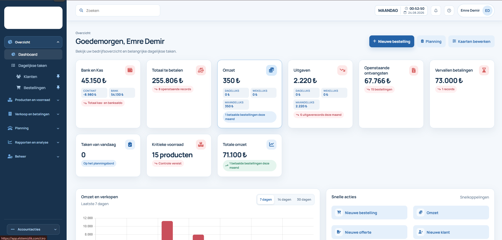Expand Rapporten en analyse menu
The height and width of the screenshot is (240, 502).
click(33, 142)
